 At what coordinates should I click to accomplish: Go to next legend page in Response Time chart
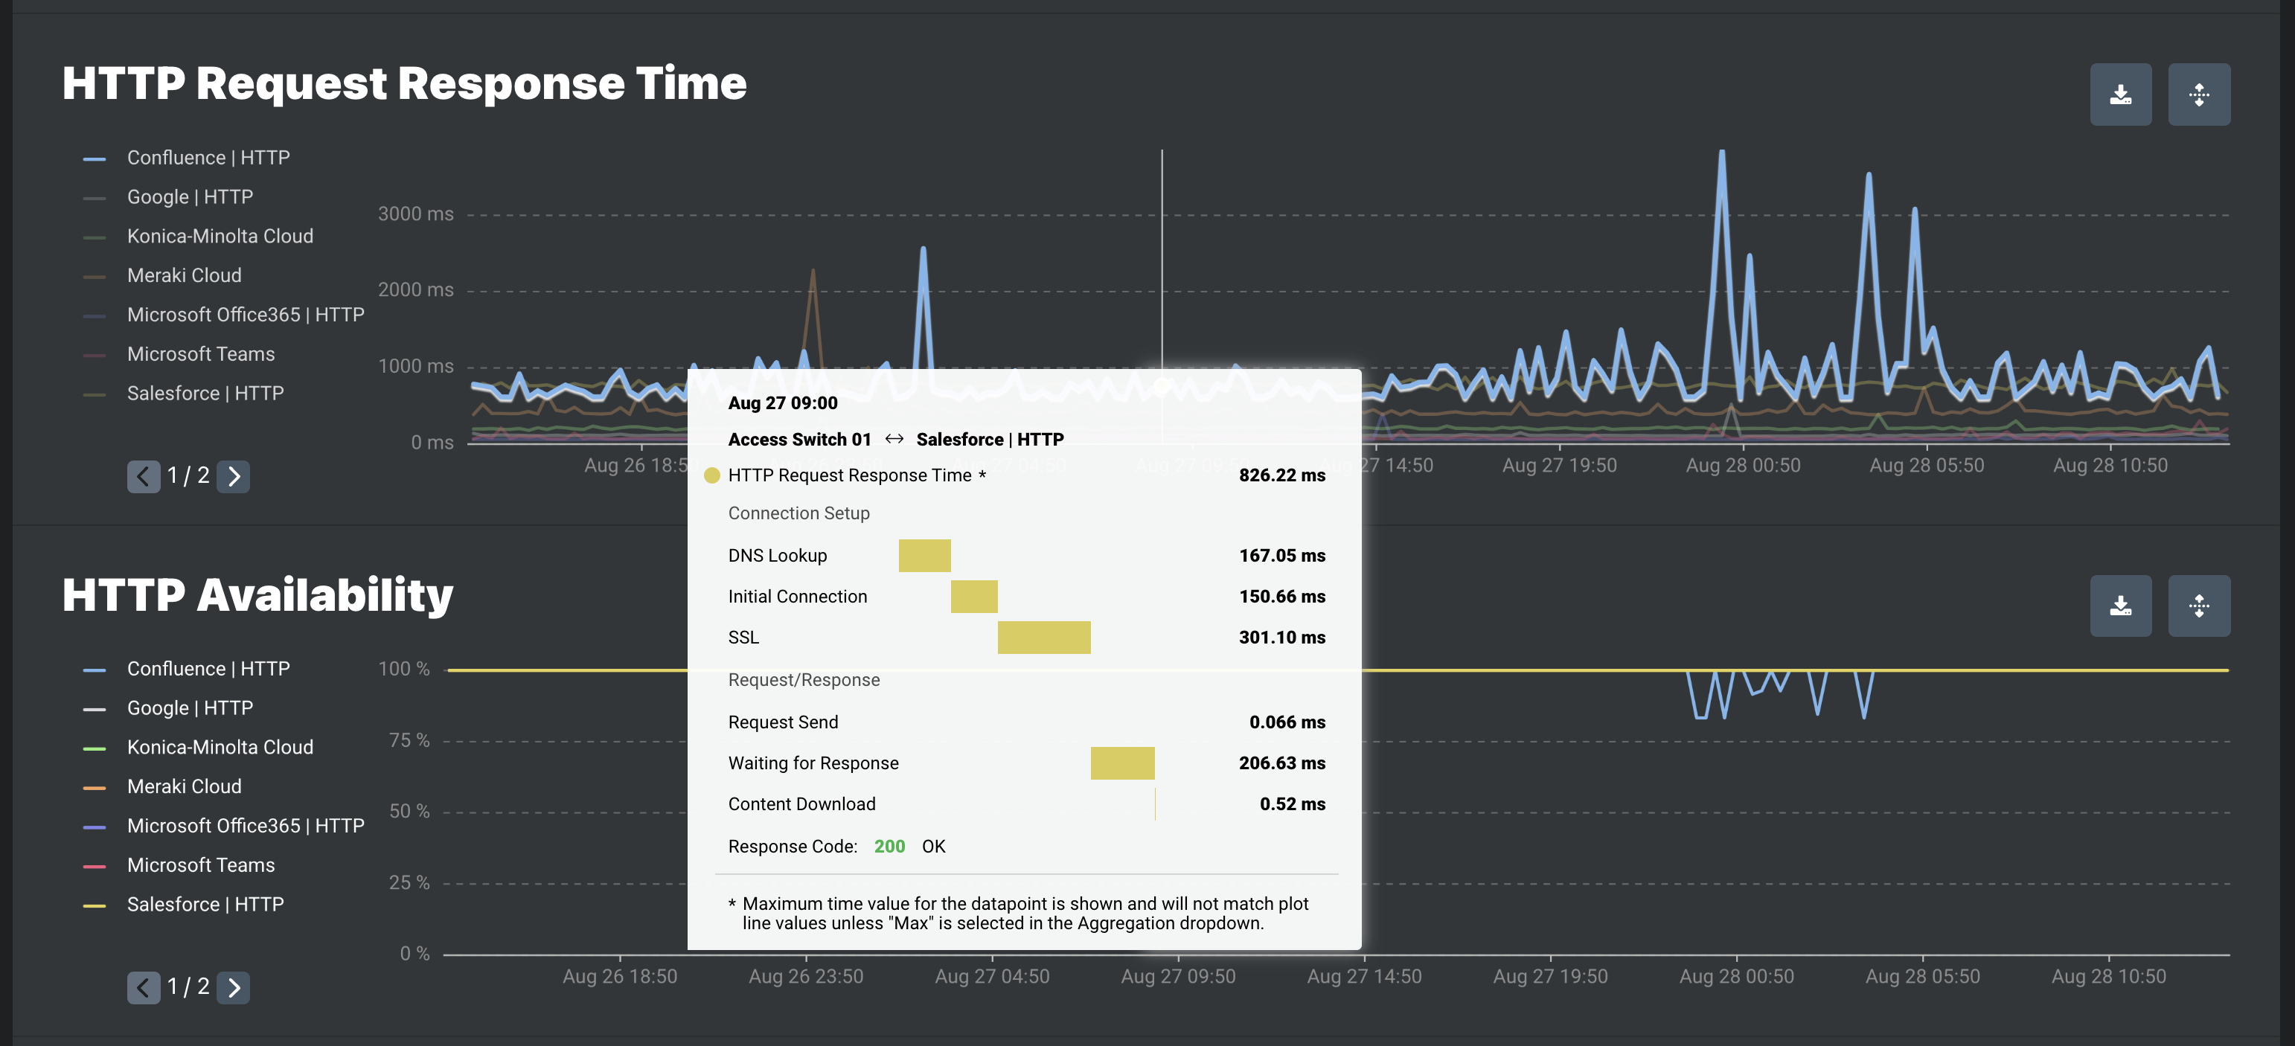pyautogui.click(x=234, y=477)
